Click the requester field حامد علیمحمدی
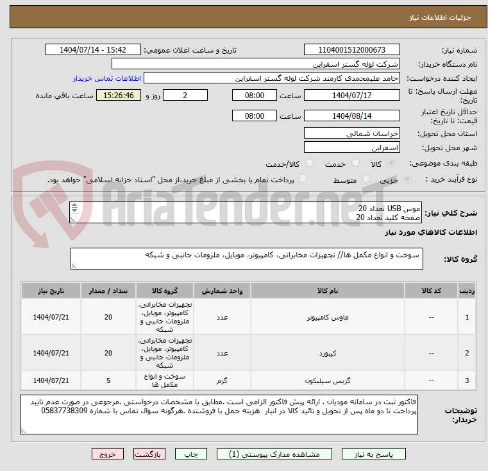This screenshot has height=471, width=488. pos(272,78)
